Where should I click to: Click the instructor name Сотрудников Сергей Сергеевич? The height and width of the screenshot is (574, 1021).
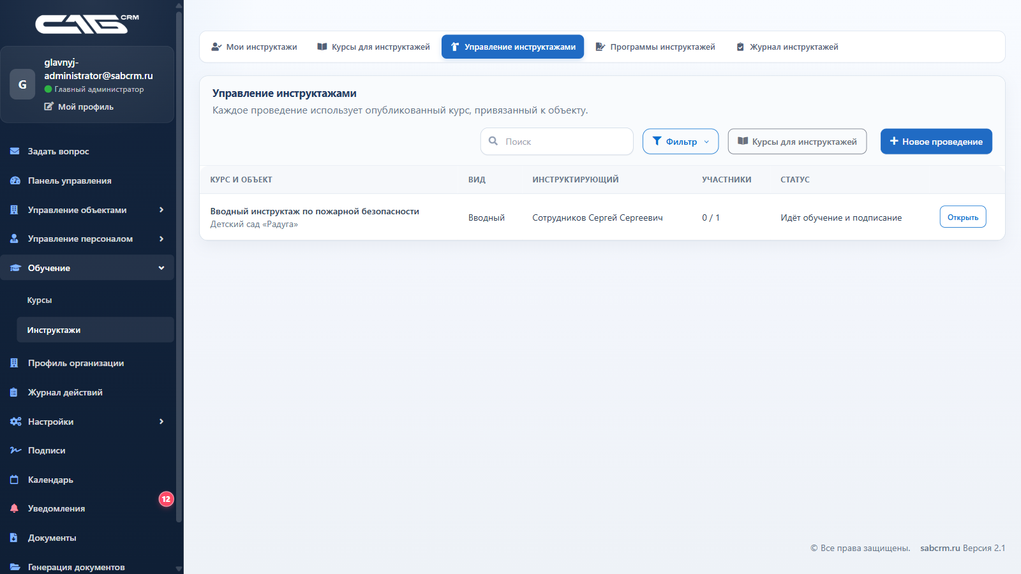tap(597, 217)
